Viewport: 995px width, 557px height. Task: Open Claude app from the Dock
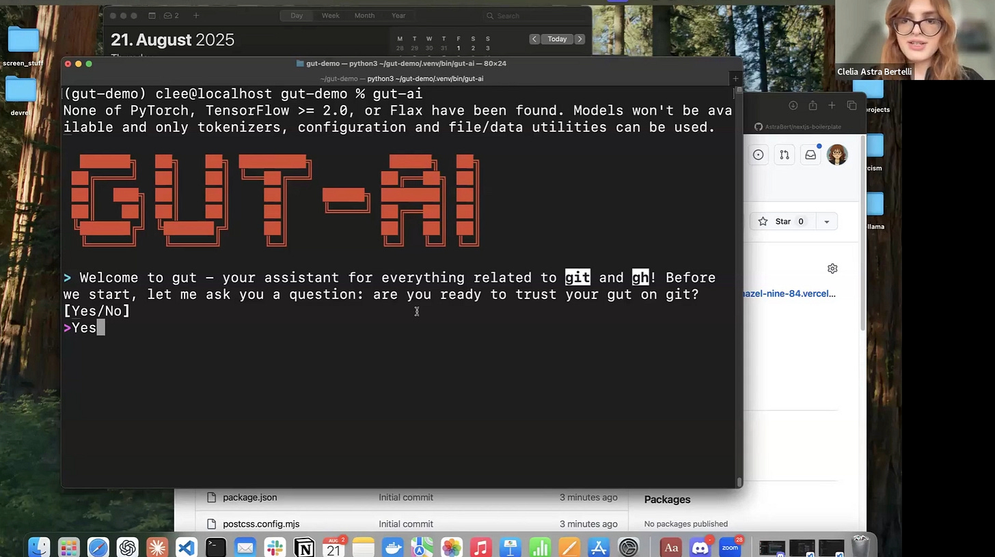156,547
